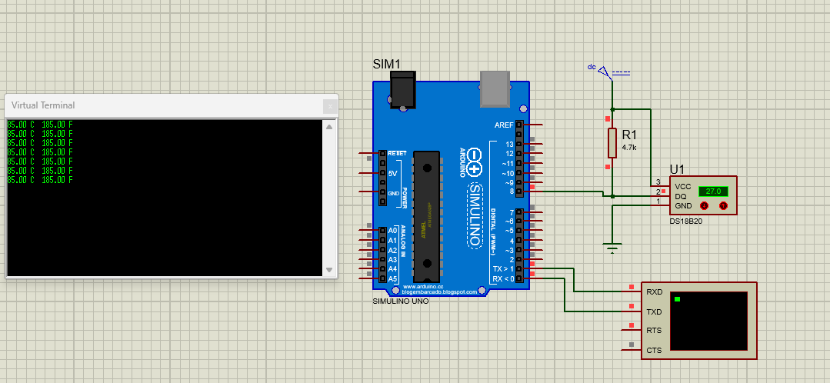
Task: Click analog pin A3 label
Action: (x=392, y=260)
